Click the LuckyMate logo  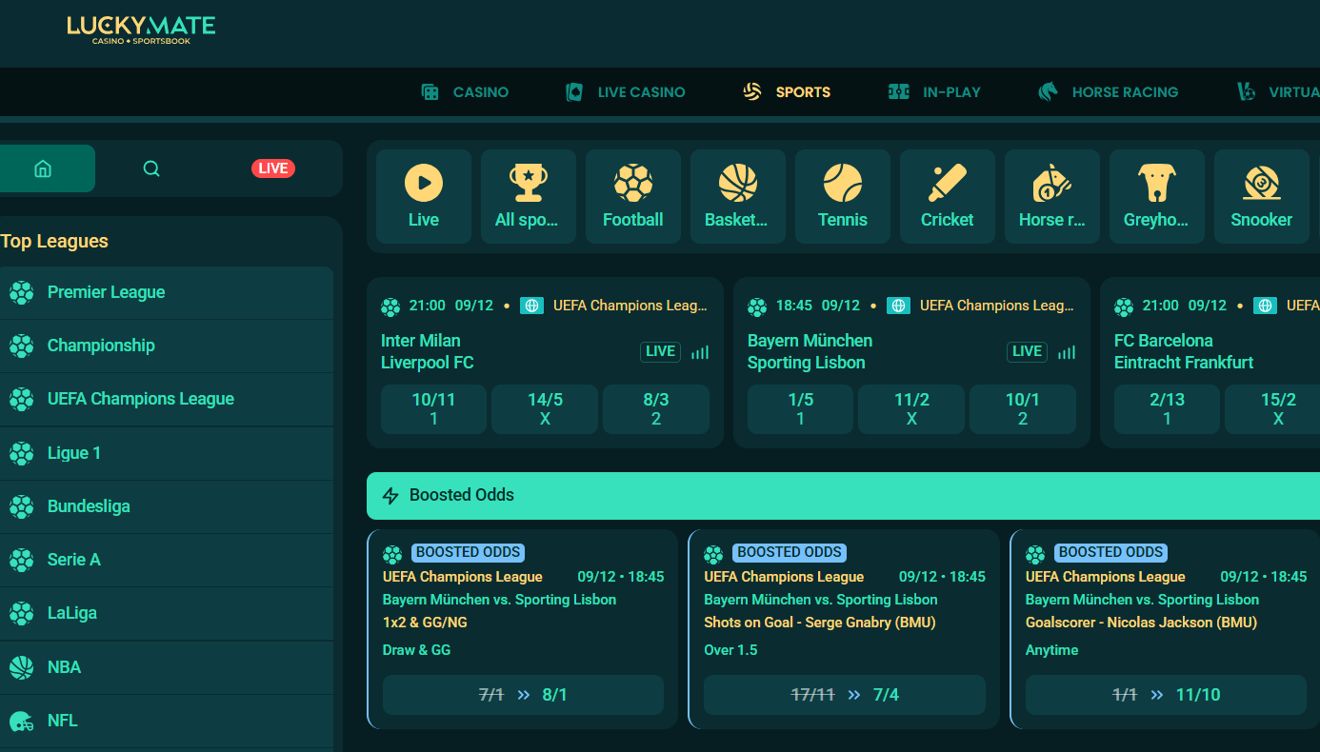141,30
